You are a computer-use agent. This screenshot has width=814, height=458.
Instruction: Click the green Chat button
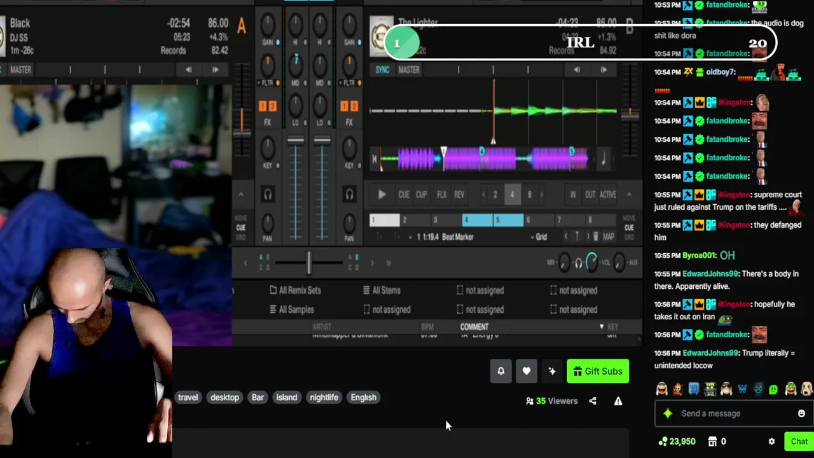(799, 441)
